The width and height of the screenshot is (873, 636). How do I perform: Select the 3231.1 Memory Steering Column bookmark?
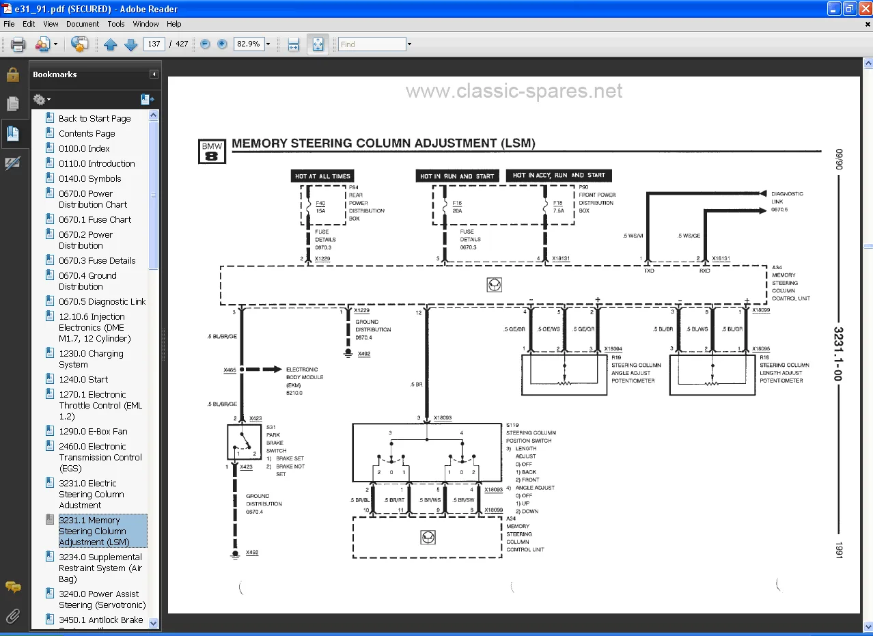(102, 531)
